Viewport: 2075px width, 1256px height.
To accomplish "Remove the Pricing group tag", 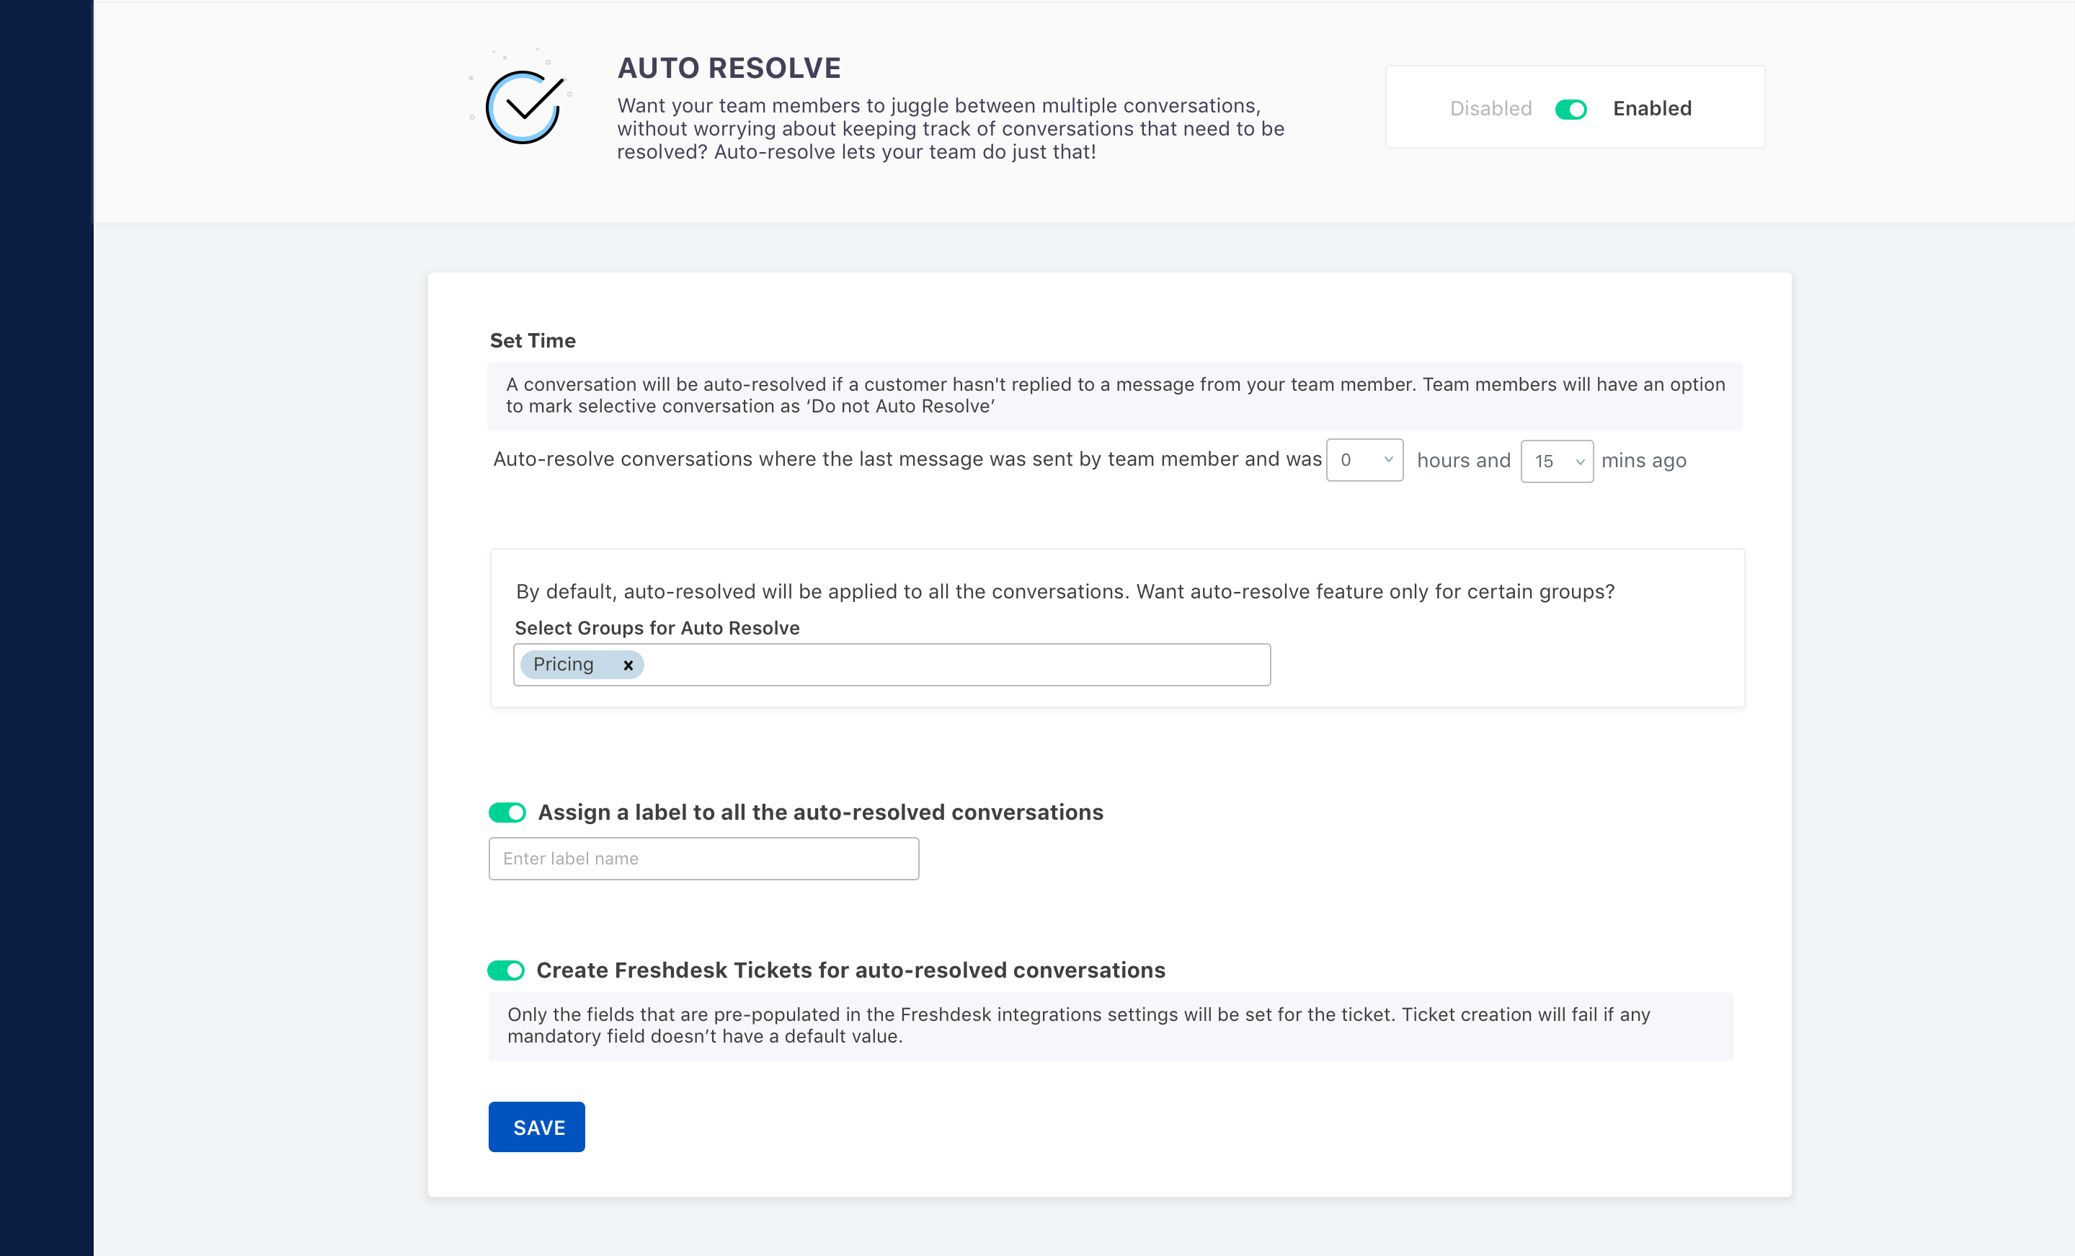I will tap(627, 665).
